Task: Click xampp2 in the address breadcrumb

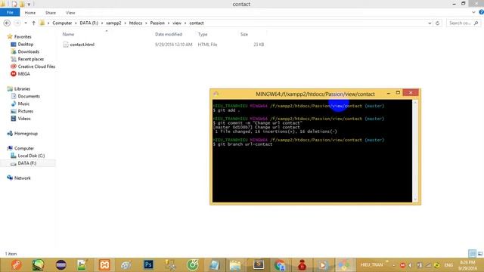Action: 113,23
